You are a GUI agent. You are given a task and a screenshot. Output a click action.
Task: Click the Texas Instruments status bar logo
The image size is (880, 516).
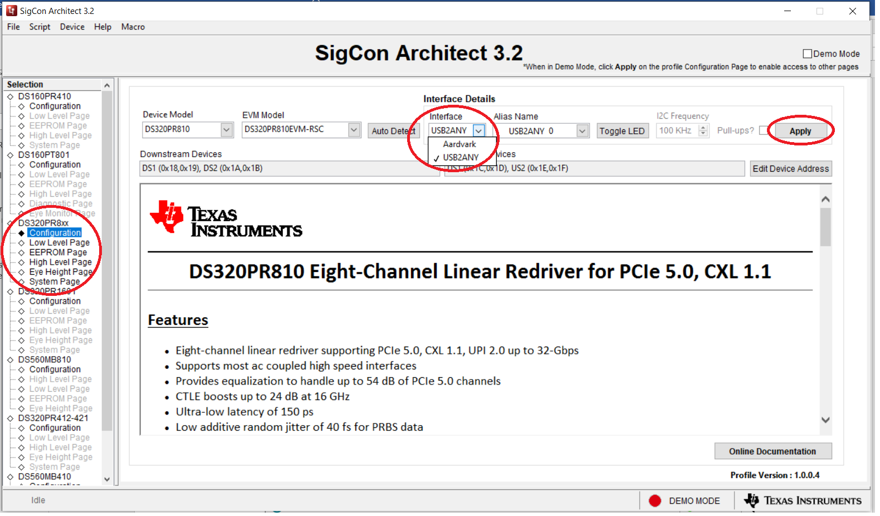tap(803, 500)
